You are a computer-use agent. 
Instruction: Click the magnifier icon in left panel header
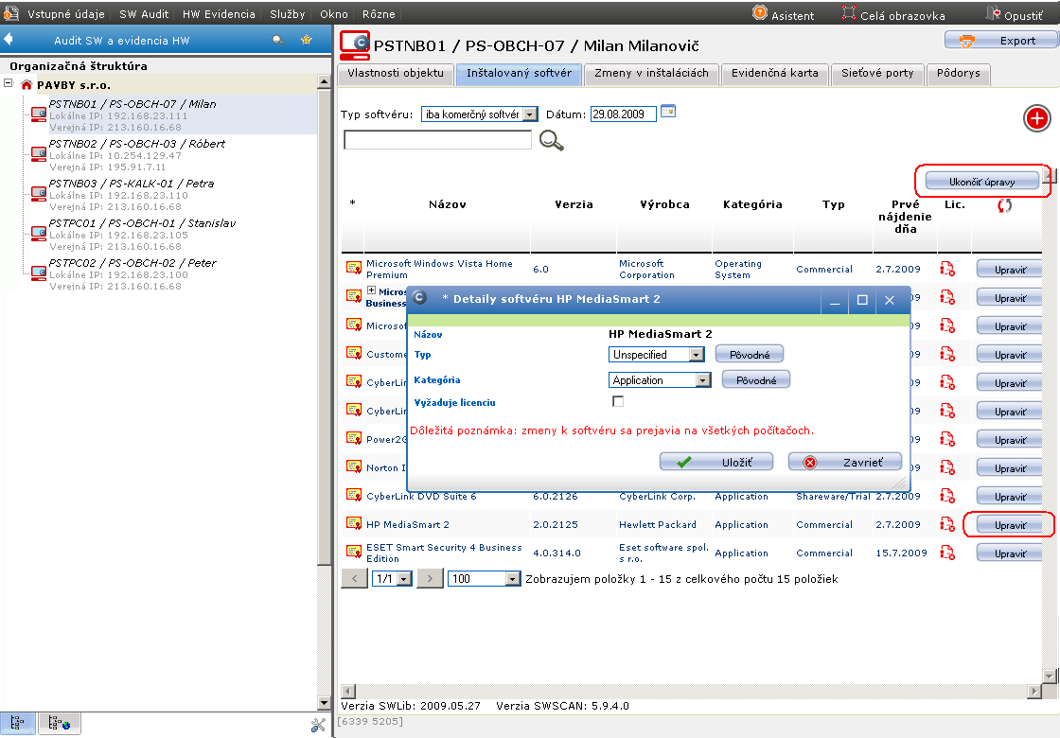click(x=277, y=40)
